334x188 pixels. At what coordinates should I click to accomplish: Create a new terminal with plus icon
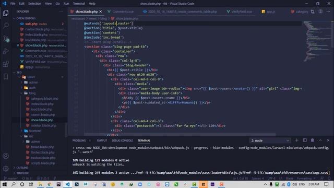click(296, 140)
